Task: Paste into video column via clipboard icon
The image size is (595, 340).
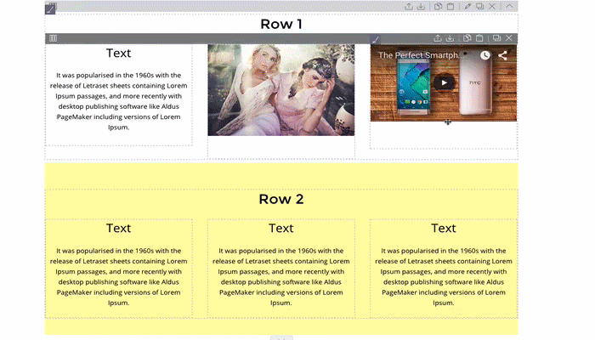Action: [x=479, y=38]
